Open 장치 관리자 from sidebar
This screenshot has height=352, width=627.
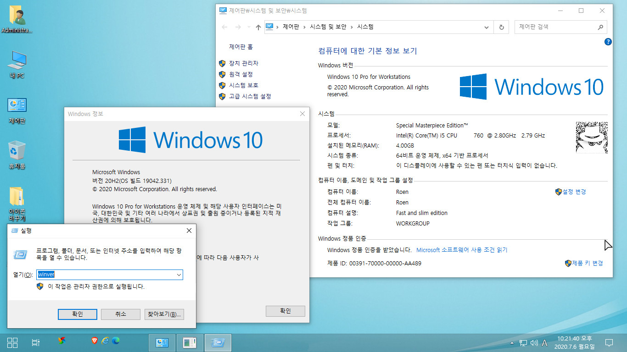click(244, 63)
